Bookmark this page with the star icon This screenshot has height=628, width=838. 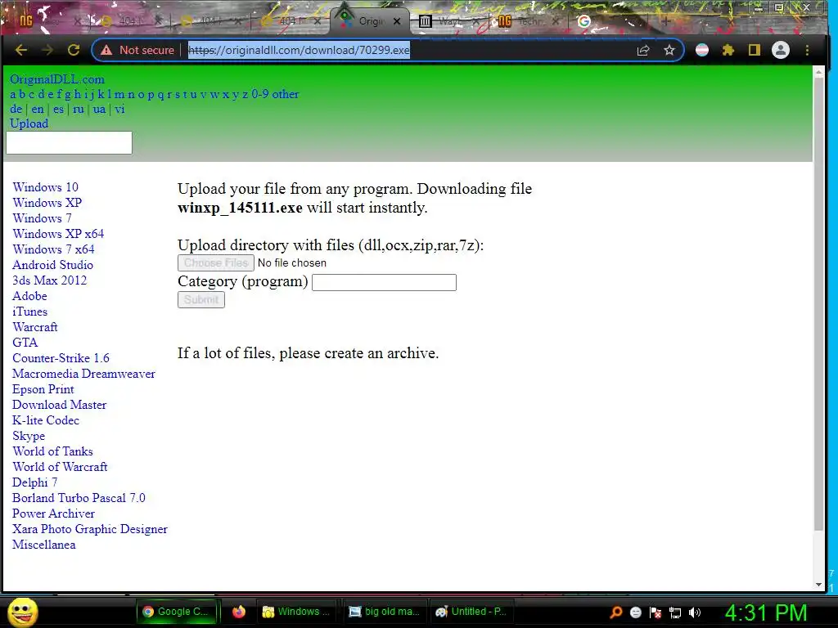pos(669,50)
